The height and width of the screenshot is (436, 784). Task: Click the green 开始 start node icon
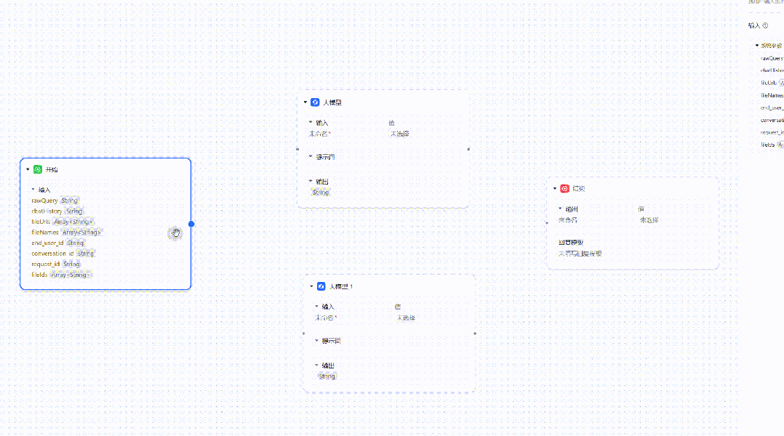(38, 169)
